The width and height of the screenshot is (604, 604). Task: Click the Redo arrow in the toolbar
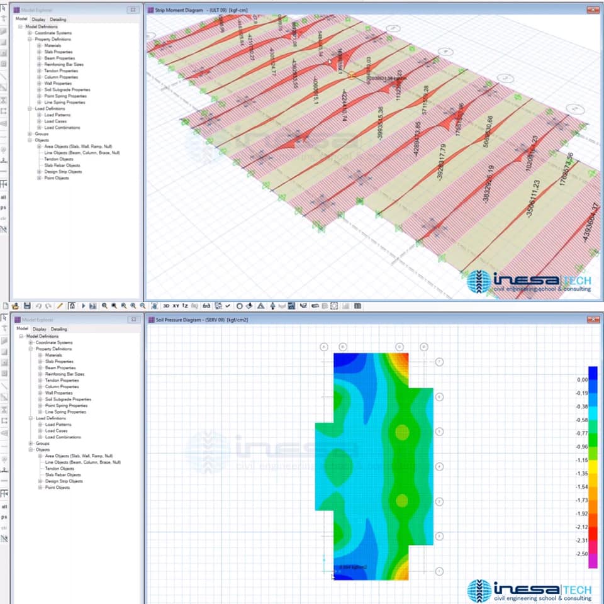[x=48, y=306]
